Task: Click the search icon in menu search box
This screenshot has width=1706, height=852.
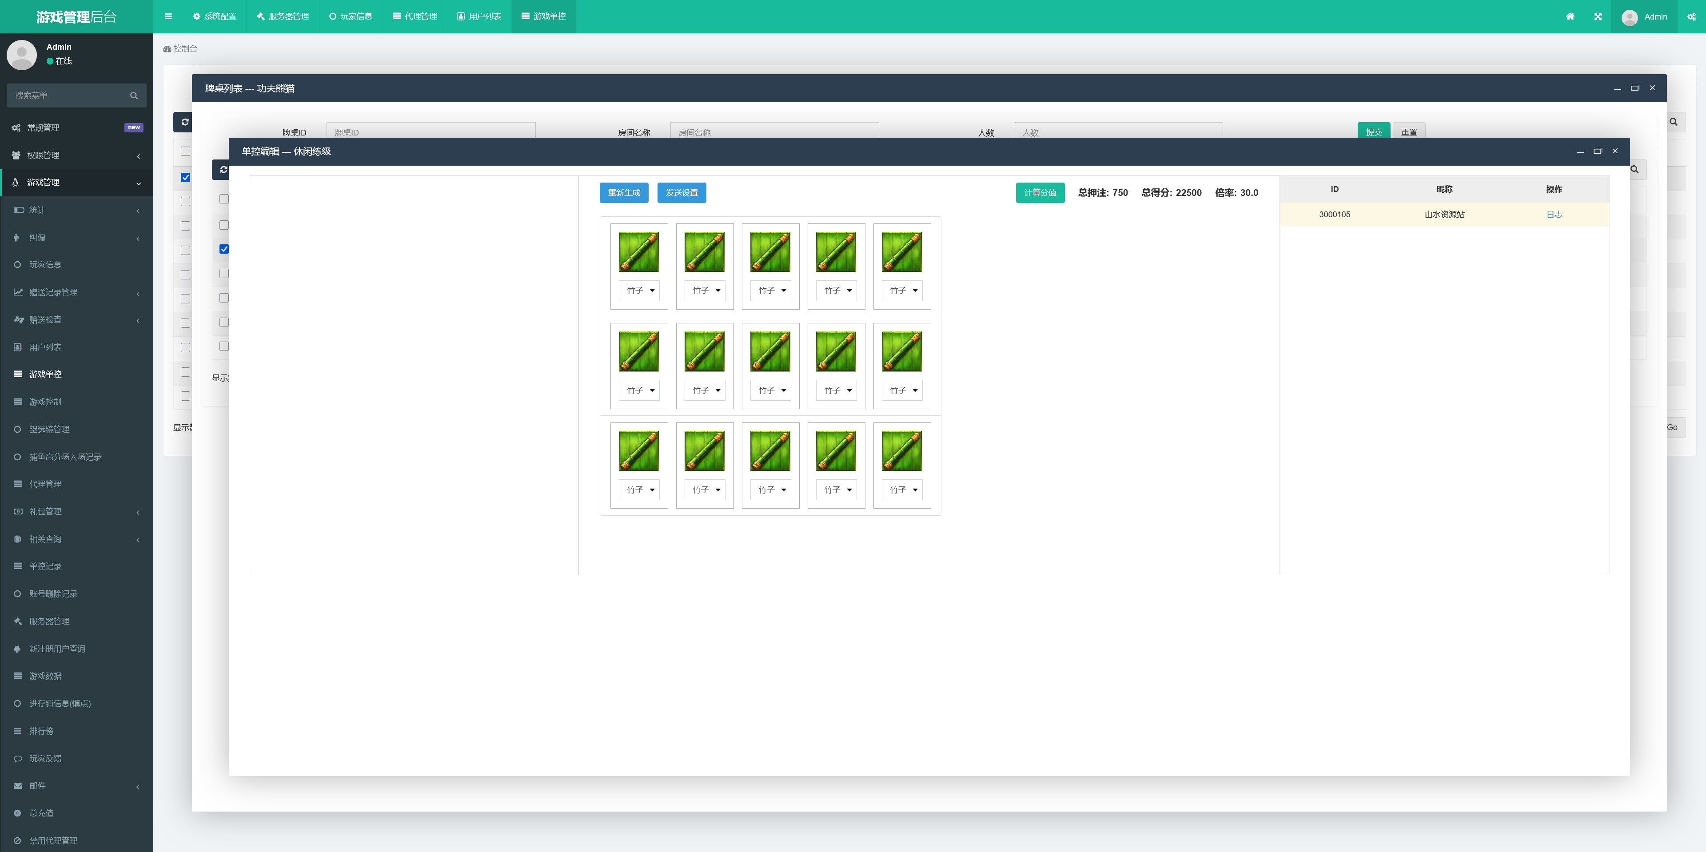Action: point(134,96)
